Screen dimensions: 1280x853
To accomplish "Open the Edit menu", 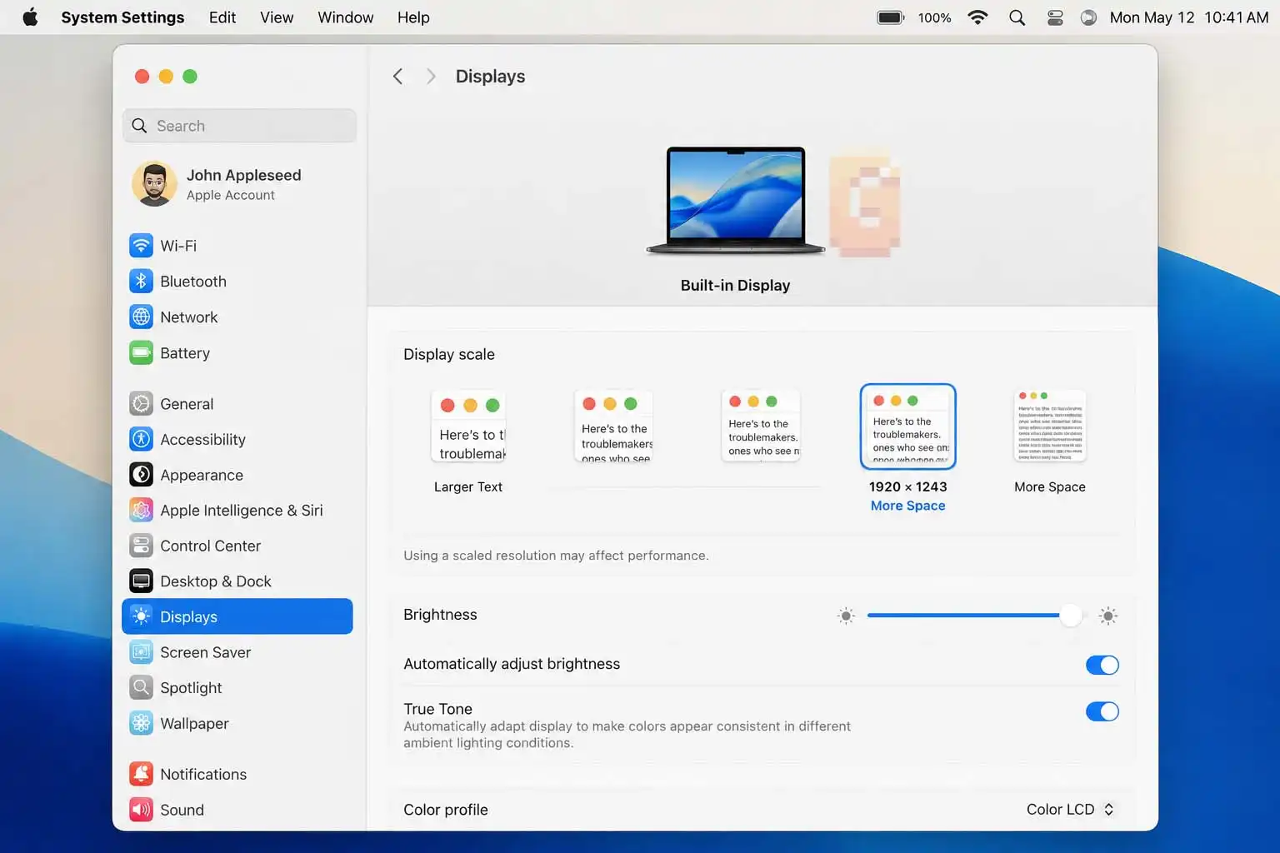I will 222,17.
